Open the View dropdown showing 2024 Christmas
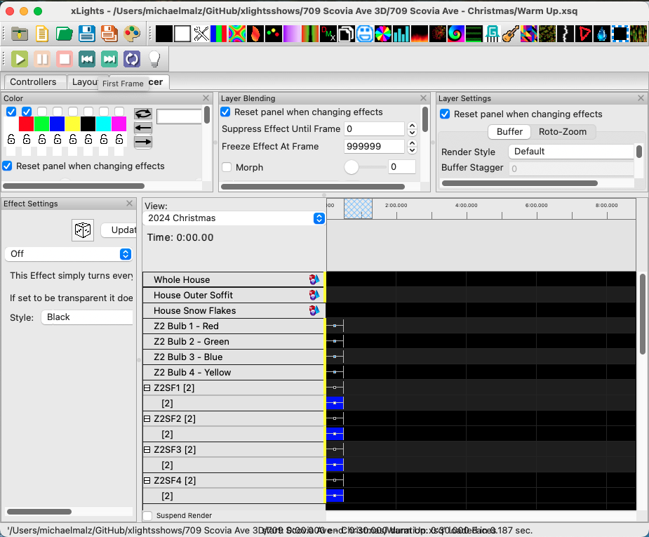 [234, 218]
